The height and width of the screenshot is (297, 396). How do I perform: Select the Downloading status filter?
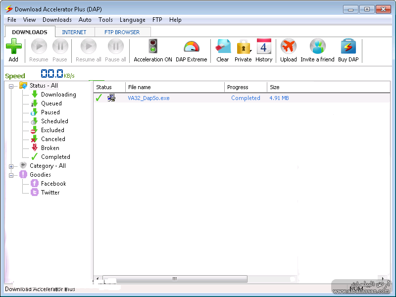tap(58, 95)
